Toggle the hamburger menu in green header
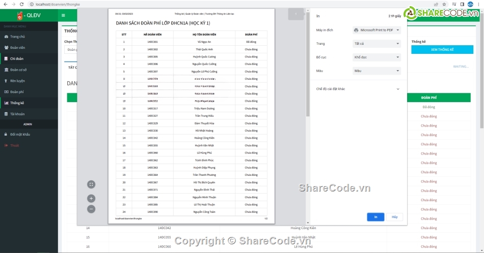Screen dimensions: 484x253 [63, 15]
